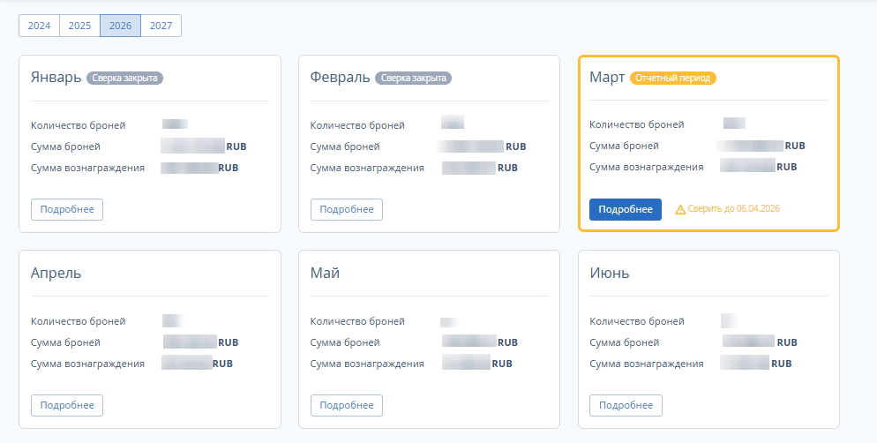Select the Июнь card heading
Screen dimensions: 877x443
tap(610, 273)
